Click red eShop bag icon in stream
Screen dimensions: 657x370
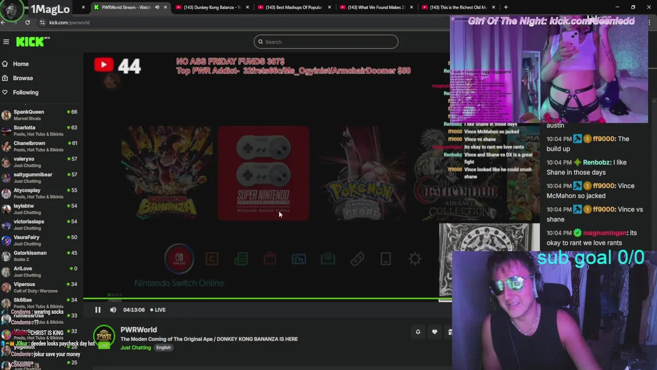270,259
